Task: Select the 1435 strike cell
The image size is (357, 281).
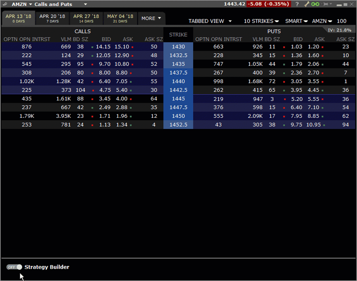Action: pos(178,64)
